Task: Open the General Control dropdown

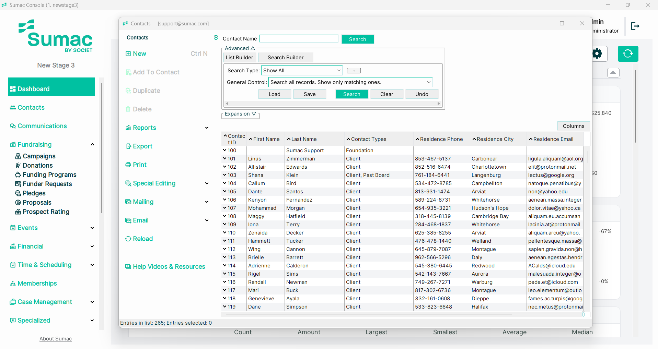Action: pyautogui.click(x=429, y=82)
